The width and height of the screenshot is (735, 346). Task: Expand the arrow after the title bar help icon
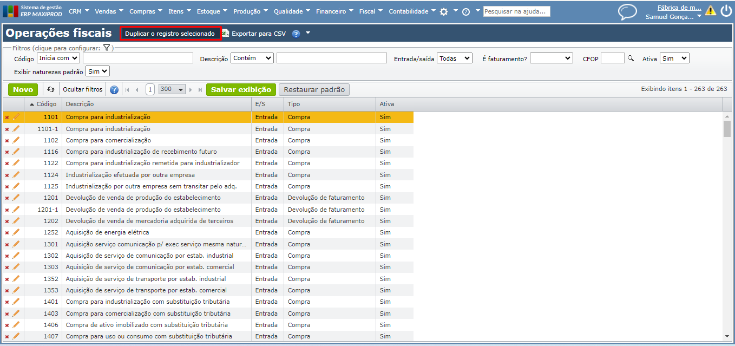click(308, 33)
